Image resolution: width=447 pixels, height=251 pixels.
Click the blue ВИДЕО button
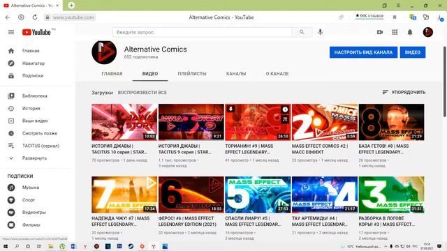click(x=413, y=52)
